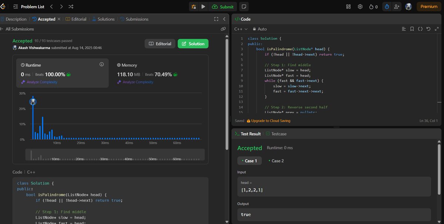Image resolution: width=444 pixels, height=224 pixels.
Task: Run the code with the play icon
Action: 203,7
